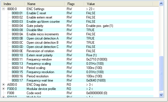Click the scroll up arrow button
The width and height of the screenshot is (168, 102).
[161, 4]
